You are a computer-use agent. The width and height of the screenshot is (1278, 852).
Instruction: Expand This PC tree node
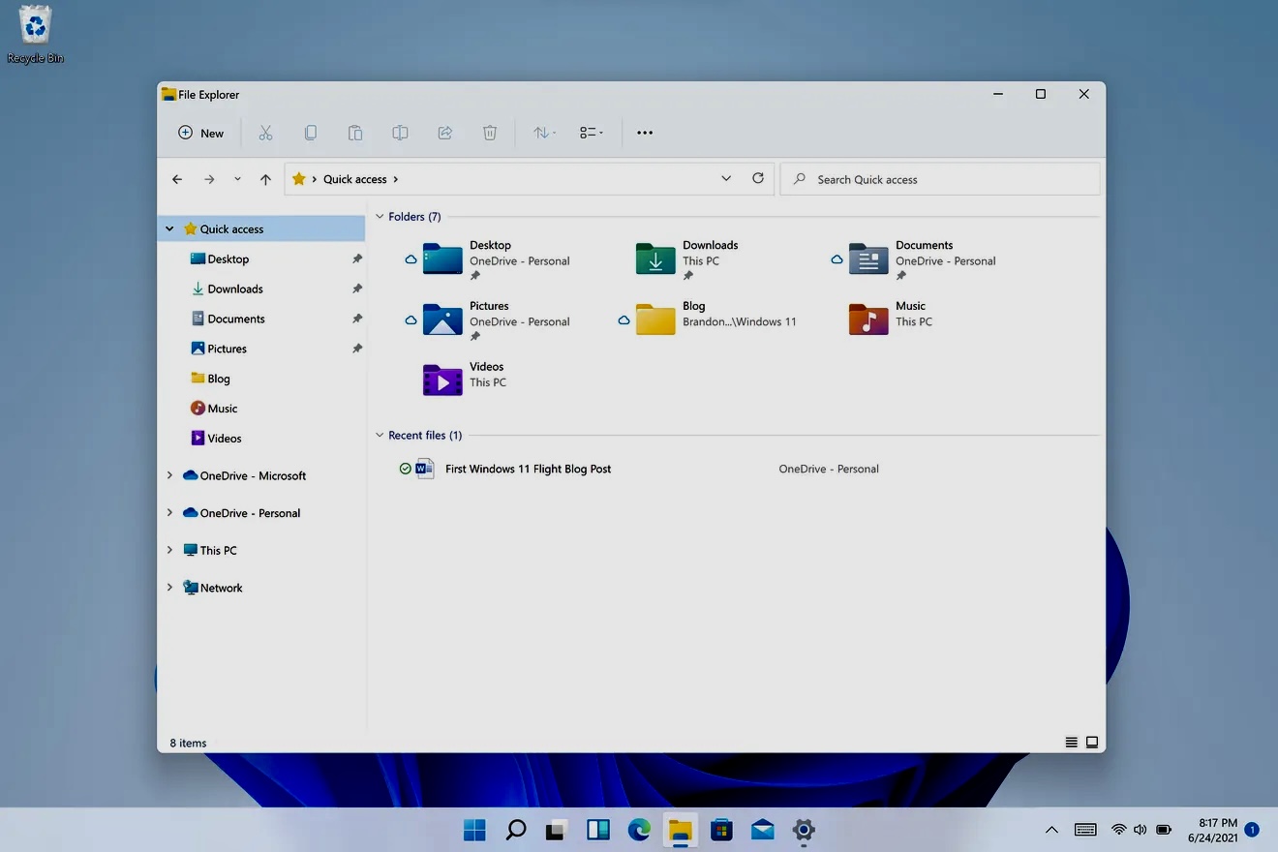coord(169,550)
